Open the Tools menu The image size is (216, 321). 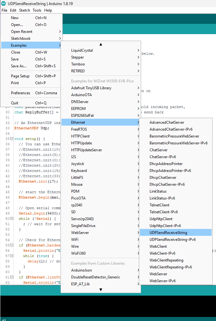(x=37, y=10)
